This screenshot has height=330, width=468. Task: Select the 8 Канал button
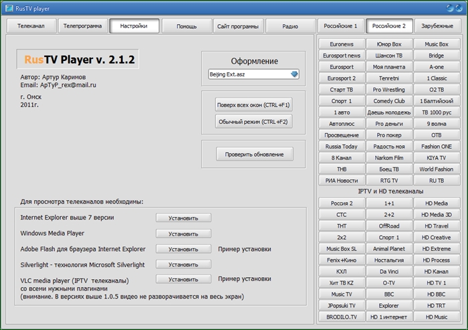tap(342, 157)
